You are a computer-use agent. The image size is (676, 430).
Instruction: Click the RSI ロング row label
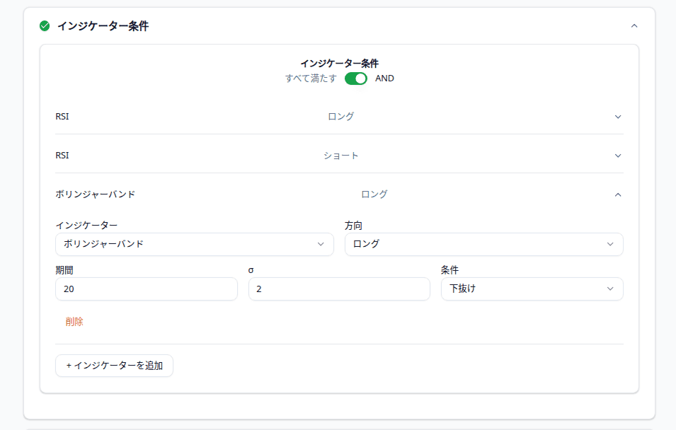[x=62, y=117]
